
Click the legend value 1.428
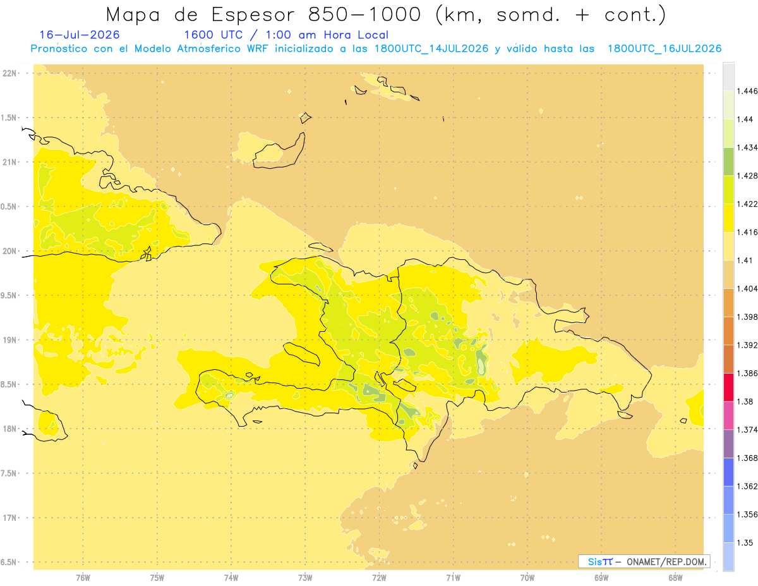pyautogui.click(x=748, y=176)
